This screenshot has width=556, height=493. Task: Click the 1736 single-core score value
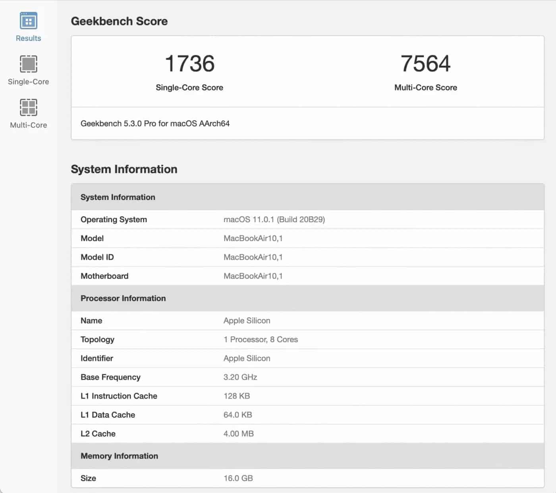point(189,63)
